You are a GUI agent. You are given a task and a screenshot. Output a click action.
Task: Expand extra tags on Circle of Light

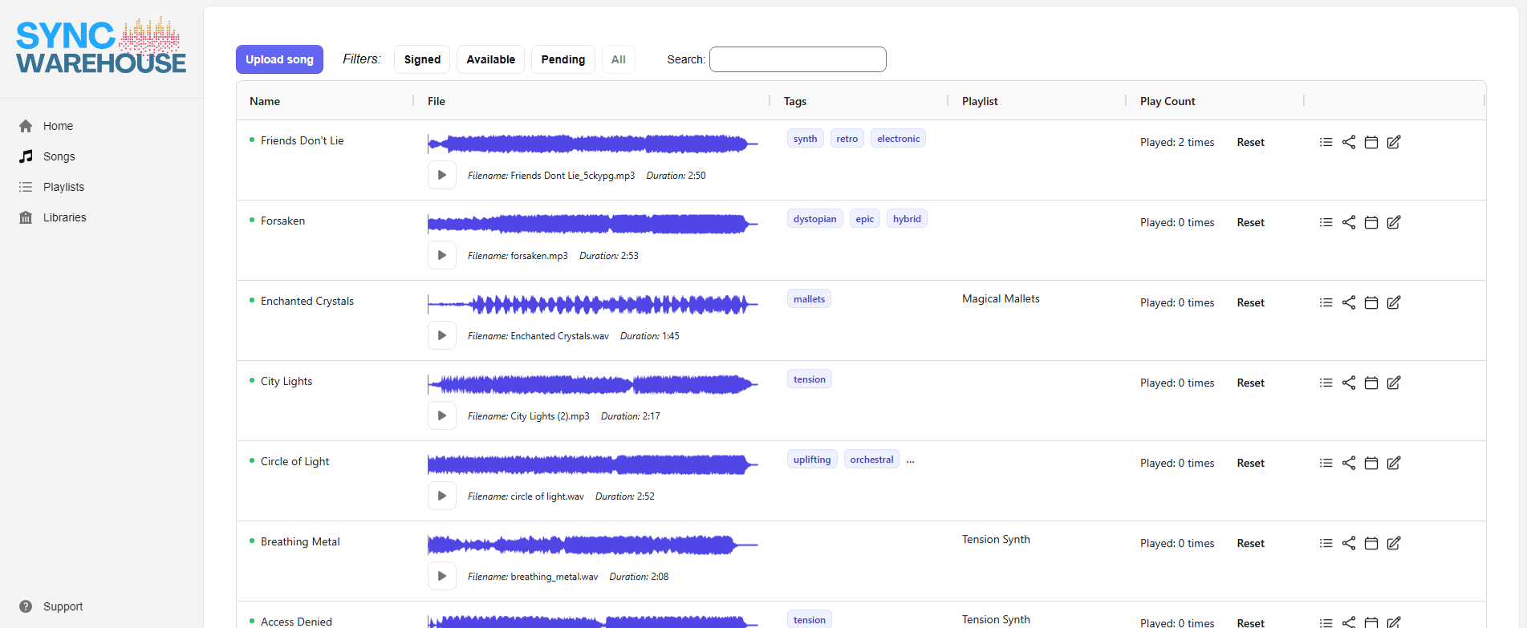point(910,460)
